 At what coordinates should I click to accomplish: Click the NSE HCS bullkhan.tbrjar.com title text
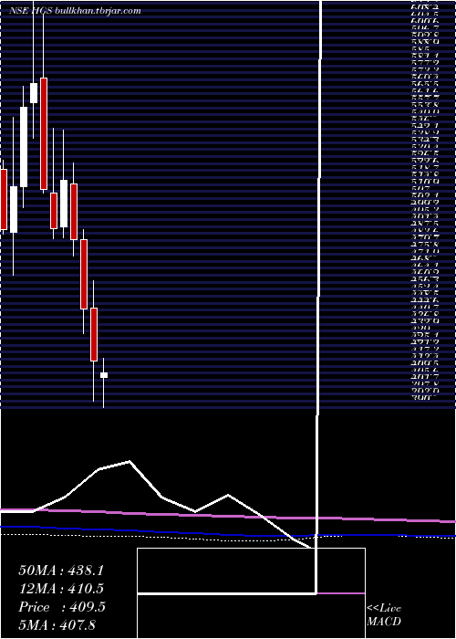(x=75, y=11)
